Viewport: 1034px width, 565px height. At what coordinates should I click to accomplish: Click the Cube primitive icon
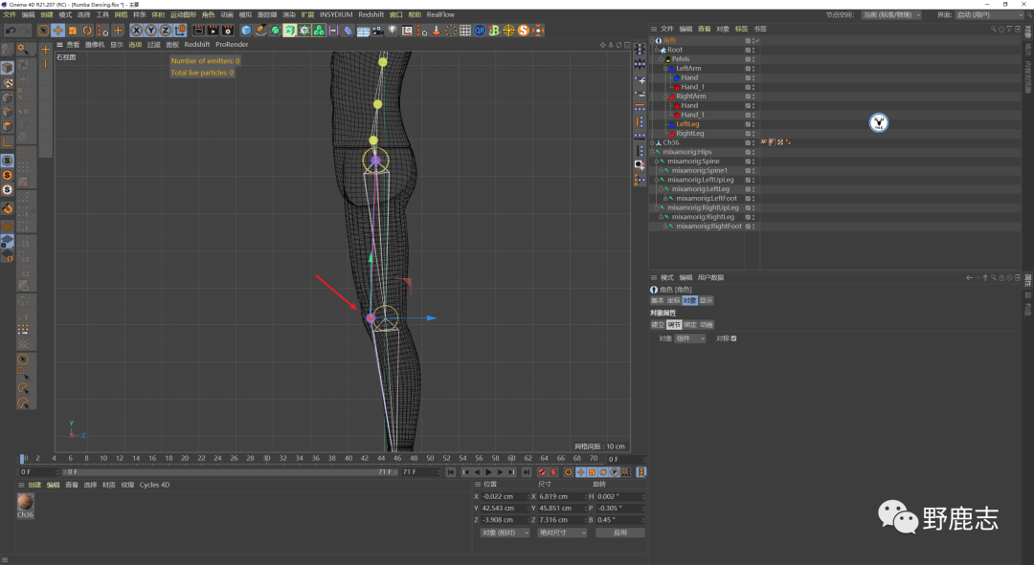[x=246, y=31]
